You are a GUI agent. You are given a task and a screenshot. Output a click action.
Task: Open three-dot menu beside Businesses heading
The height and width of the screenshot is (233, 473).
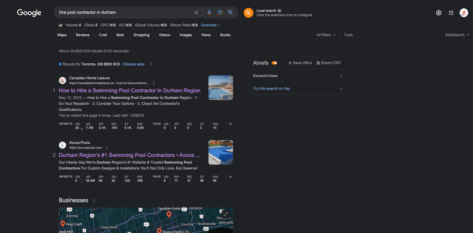(94, 200)
